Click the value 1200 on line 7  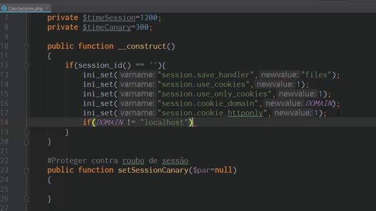point(149,18)
